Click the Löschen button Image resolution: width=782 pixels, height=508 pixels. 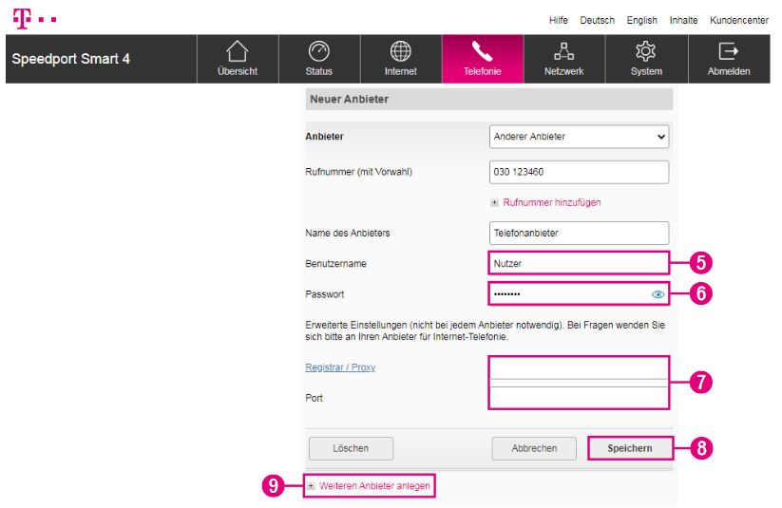[x=350, y=448]
